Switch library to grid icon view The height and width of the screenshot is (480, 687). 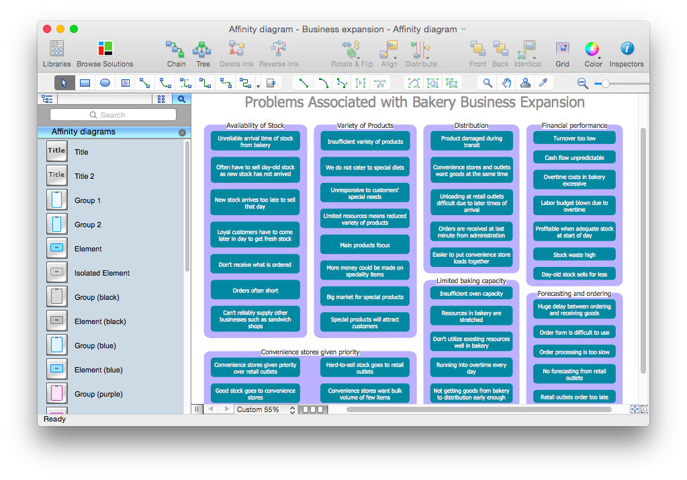pos(161,99)
